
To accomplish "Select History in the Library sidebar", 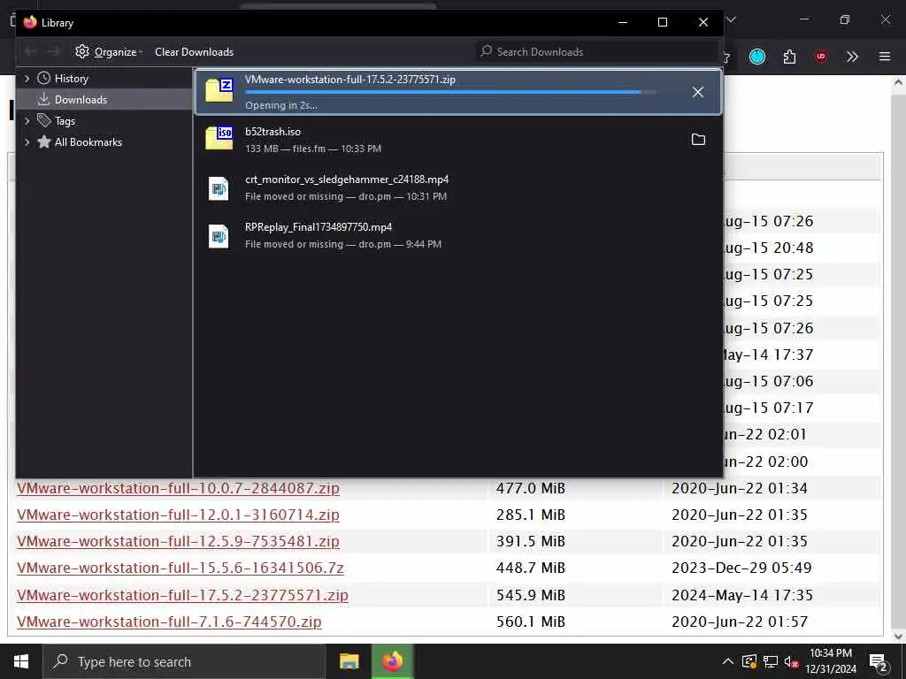I will point(104,79).
